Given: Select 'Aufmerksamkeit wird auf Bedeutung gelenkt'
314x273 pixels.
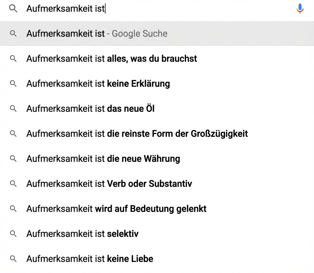Looking at the screenshot, I should pos(116,209).
